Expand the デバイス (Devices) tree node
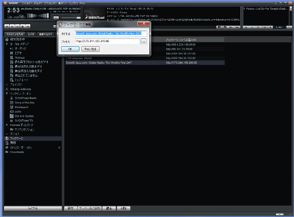Viewport: 294px width, 217px height. click(7, 134)
